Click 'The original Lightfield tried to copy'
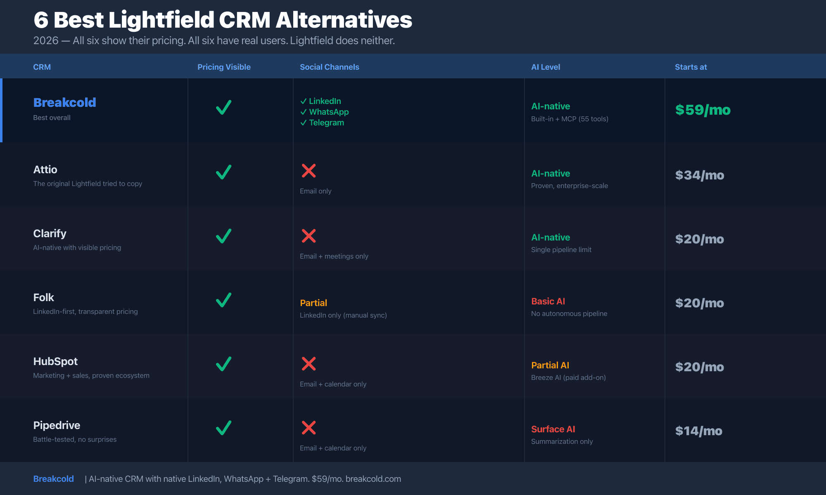This screenshot has width=826, height=495. coord(88,184)
